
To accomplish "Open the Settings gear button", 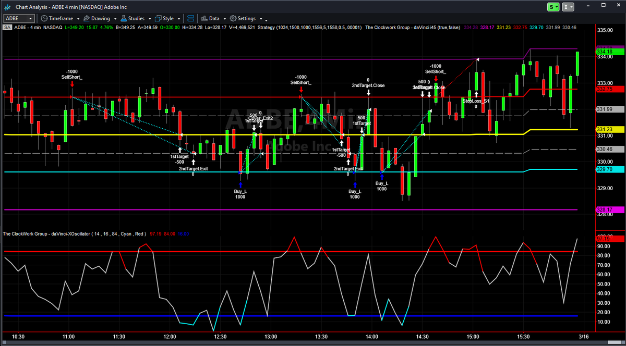I will click(242, 18).
